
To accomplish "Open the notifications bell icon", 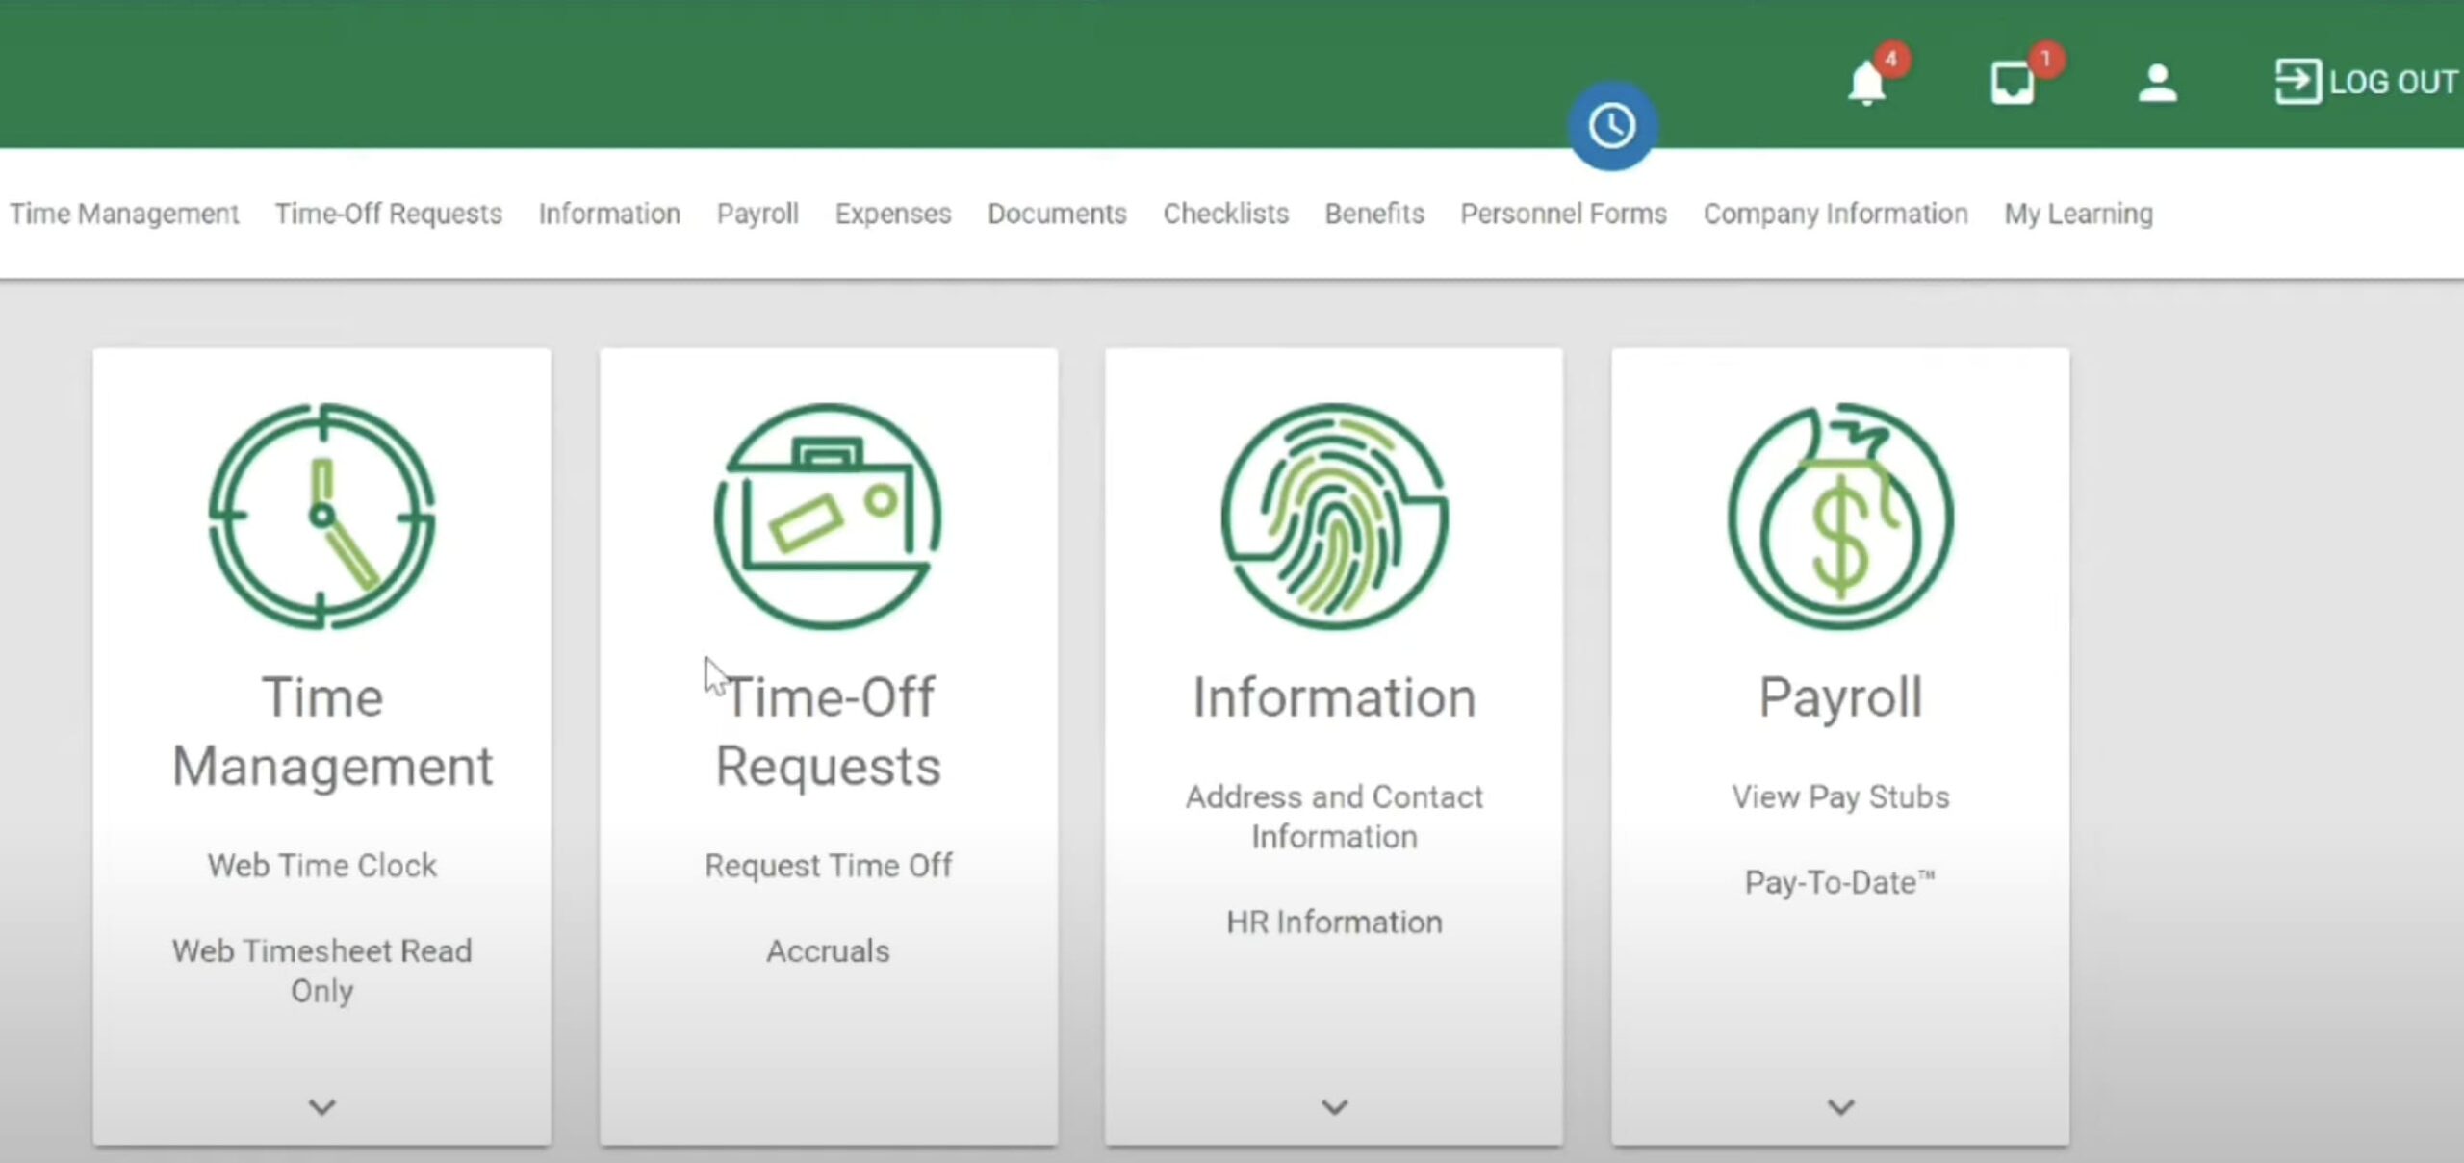I will point(1867,83).
